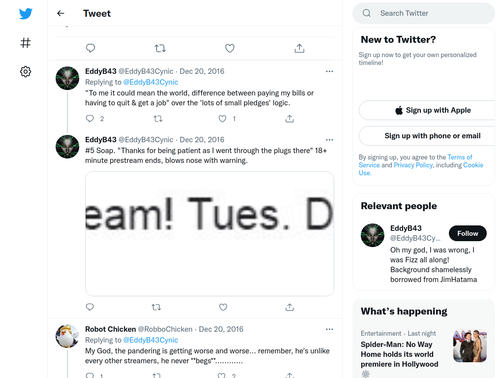Share the "To me it could mean" tweet
The width and height of the screenshot is (504, 378).
click(x=289, y=119)
